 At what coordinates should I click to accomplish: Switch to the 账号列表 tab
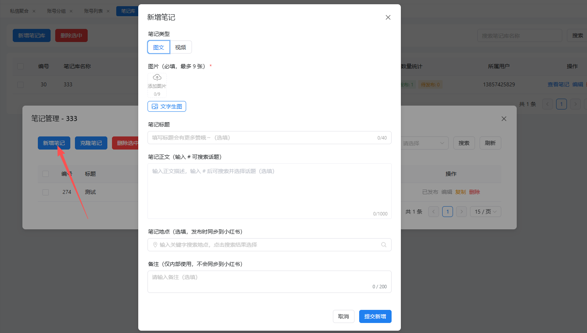coord(93,11)
